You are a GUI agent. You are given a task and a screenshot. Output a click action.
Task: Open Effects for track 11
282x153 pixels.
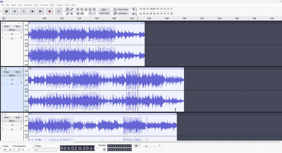pyautogui.click(x=12, y=121)
